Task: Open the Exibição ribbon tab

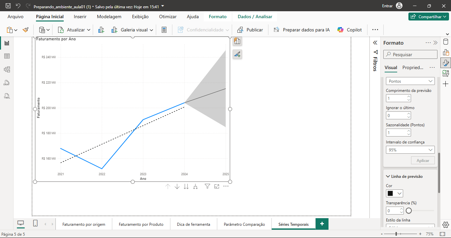Action: click(x=140, y=17)
